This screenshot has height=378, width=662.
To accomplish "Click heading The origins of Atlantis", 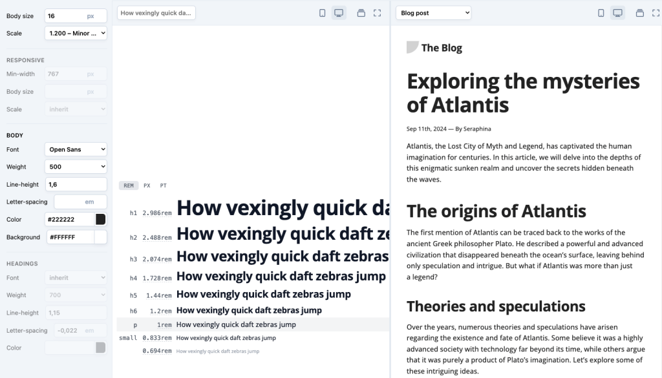I will pos(496,211).
